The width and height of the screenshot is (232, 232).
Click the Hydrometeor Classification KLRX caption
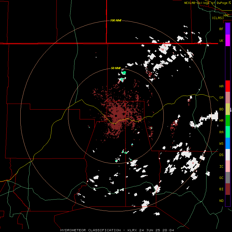point(117,230)
